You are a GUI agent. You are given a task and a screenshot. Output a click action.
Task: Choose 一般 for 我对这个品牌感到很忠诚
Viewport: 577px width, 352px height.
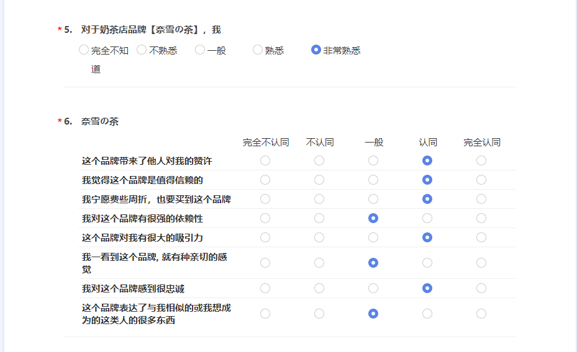[x=373, y=288]
